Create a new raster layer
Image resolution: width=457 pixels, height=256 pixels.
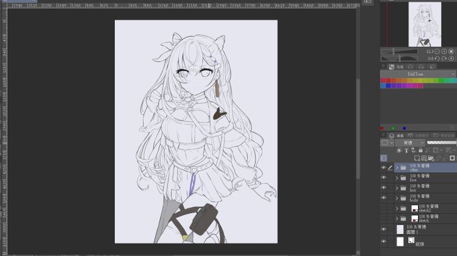[417, 158]
